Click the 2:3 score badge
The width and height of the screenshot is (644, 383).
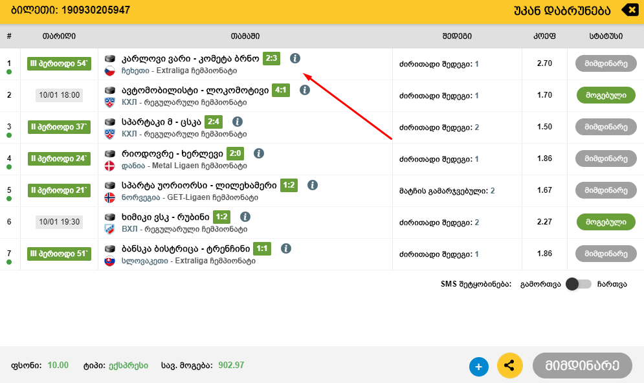[x=271, y=58]
